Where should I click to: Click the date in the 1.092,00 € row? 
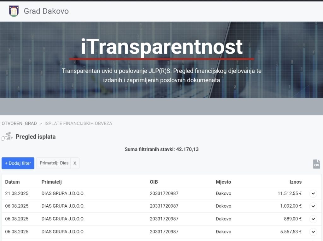[17, 206]
